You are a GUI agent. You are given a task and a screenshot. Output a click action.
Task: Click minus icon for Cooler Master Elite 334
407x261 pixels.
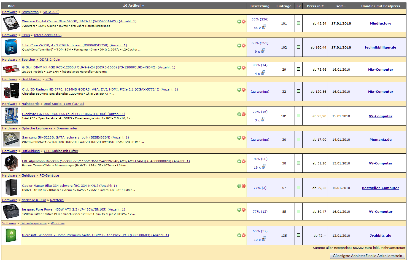(244, 186)
